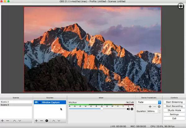186x128 pixels.
Task: Adjust the transition Duration stepper
Action: click(160, 111)
